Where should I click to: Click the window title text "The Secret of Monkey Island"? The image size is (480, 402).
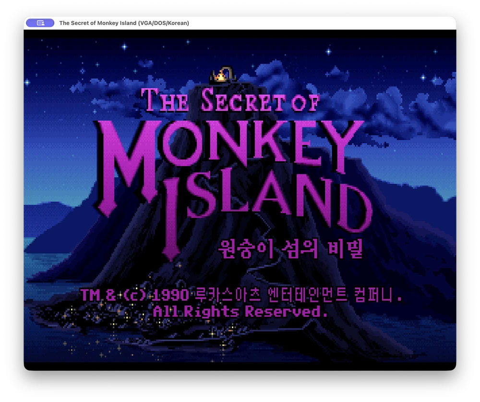coord(97,23)
